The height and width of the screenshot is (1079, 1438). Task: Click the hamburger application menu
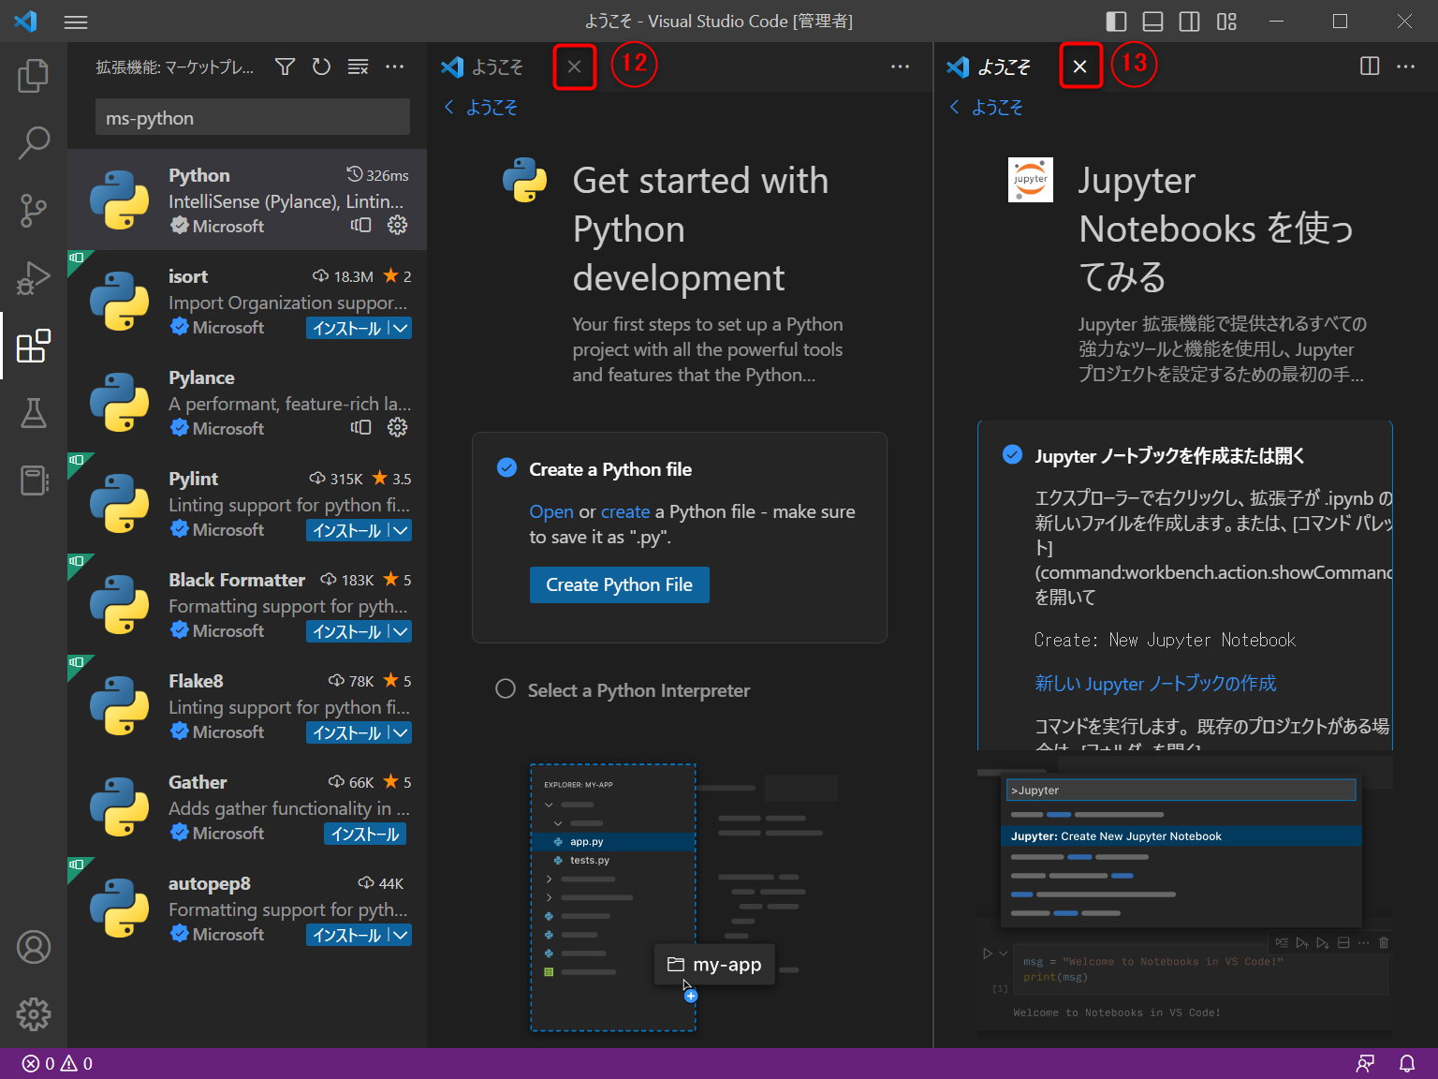[76, 22]
